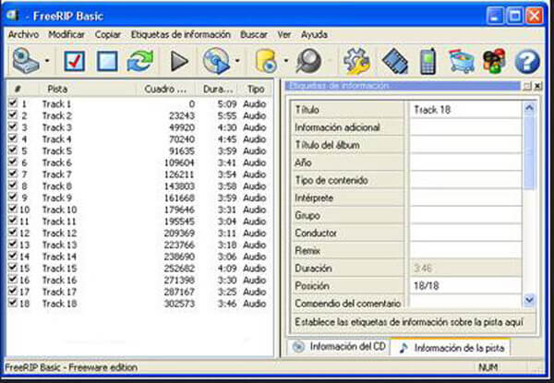Close the Etiquetas de información panel
The height and width of the screenshot is (383, 554).
click(537, 86)
